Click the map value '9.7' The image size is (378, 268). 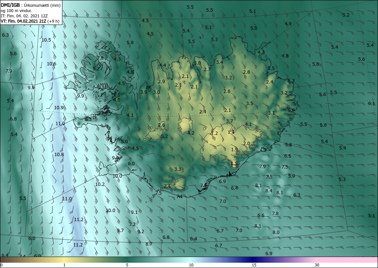click(120, 231)
